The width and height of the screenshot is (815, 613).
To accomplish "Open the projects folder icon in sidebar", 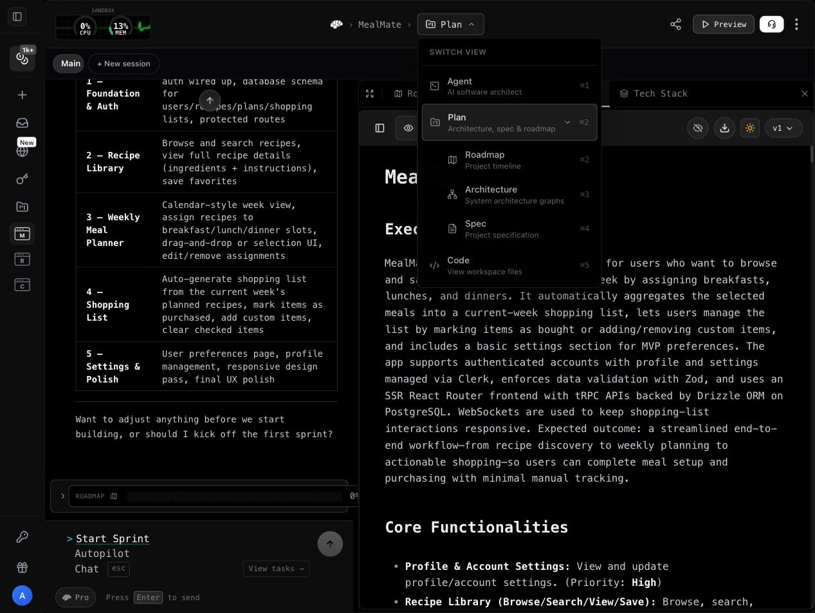I will (23, 207).
